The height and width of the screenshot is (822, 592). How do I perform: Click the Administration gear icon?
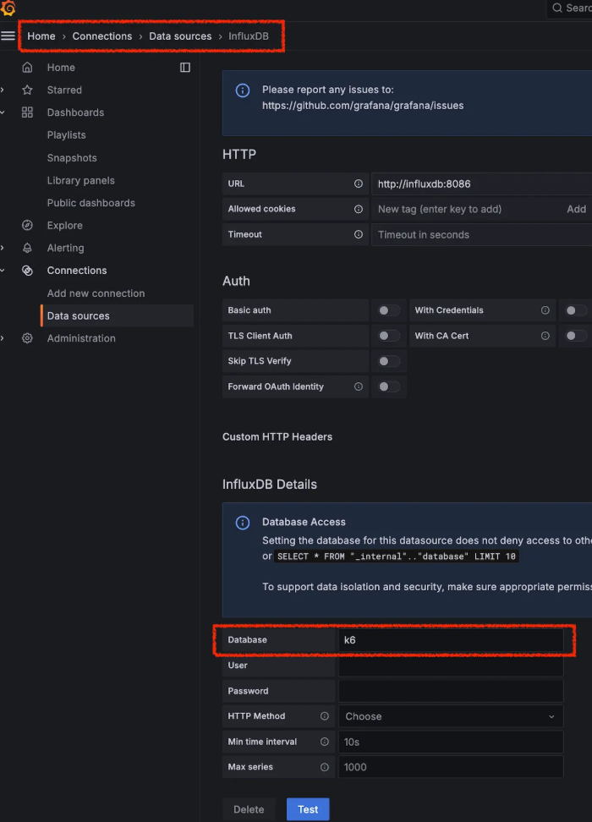pos(27,338)
